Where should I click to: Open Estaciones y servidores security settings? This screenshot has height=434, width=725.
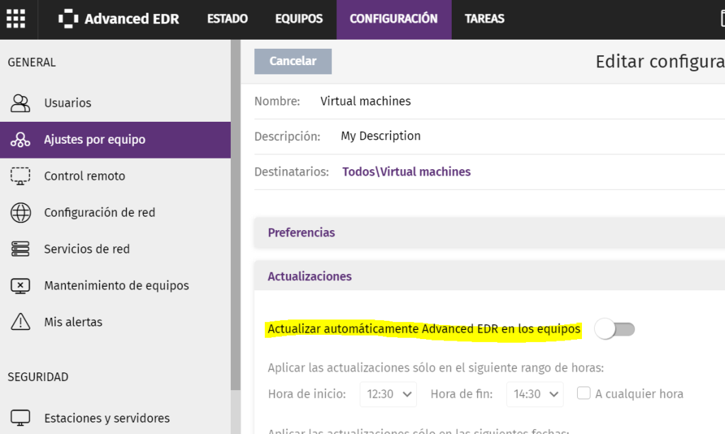pyautogui.click(x=115, y=418)
